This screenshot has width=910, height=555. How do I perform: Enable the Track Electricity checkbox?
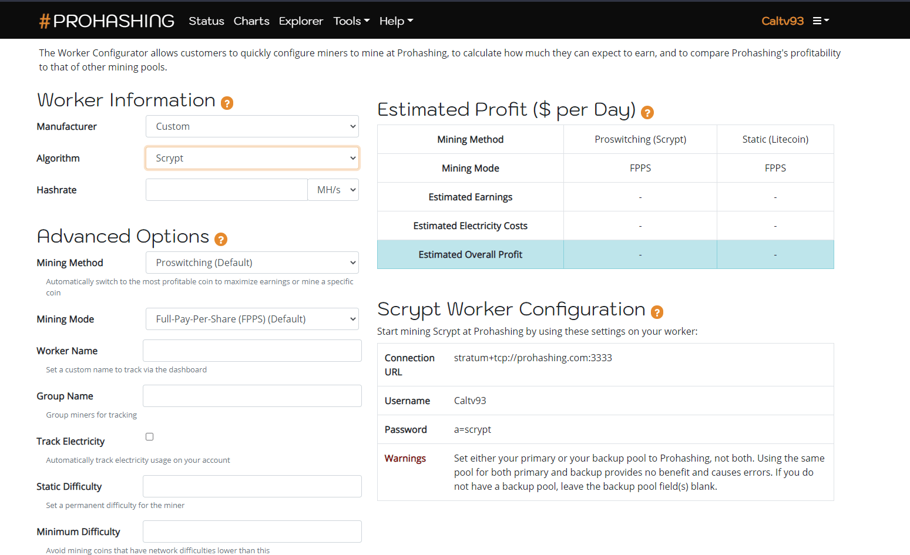pyautogui.click(x=149, y=436)
